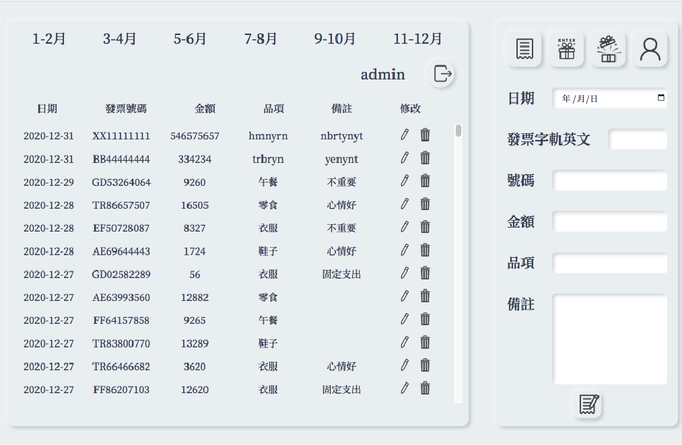Delete invoice BB44444444 with trash icon
The width and height of the screenshot is (682, 445).
coord(425,158)
